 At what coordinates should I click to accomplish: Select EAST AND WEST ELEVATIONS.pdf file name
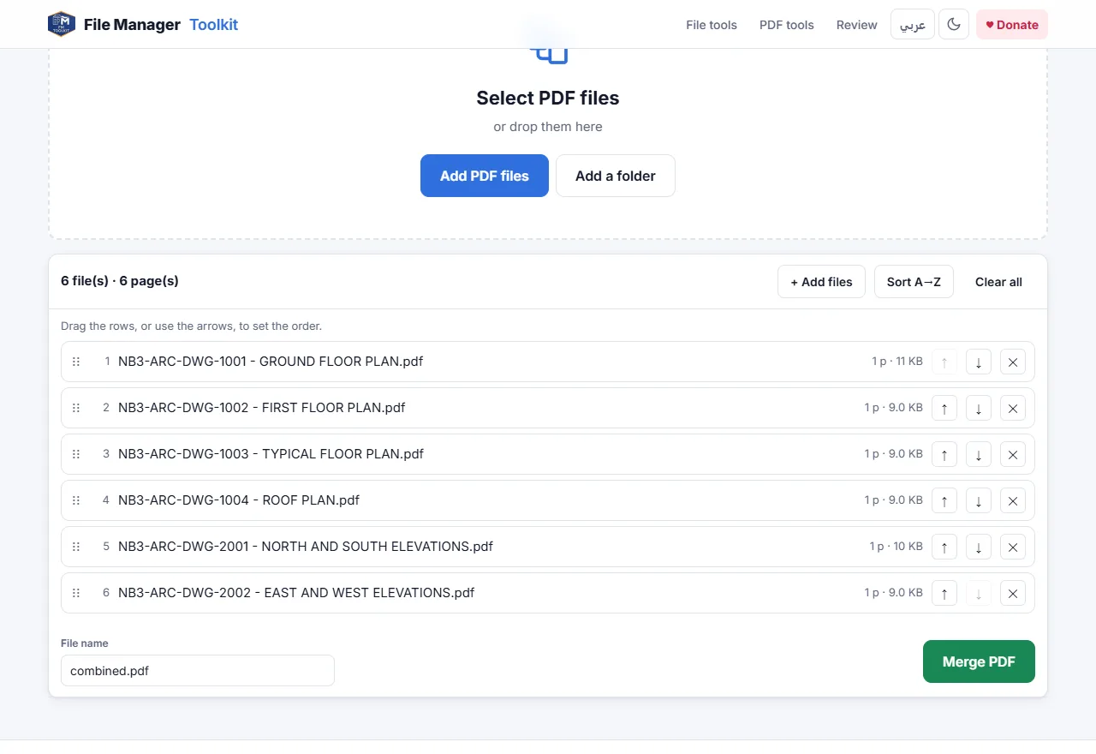(x=296, y=593)
